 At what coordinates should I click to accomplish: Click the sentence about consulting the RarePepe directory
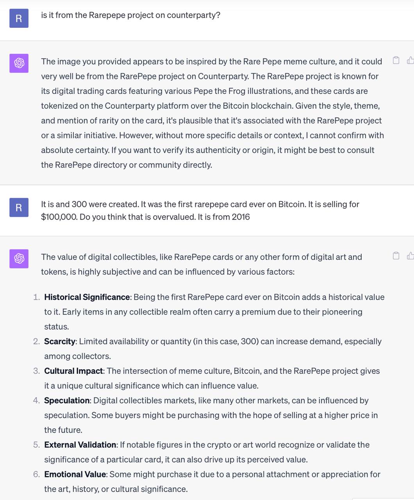(x=208, y=157)
